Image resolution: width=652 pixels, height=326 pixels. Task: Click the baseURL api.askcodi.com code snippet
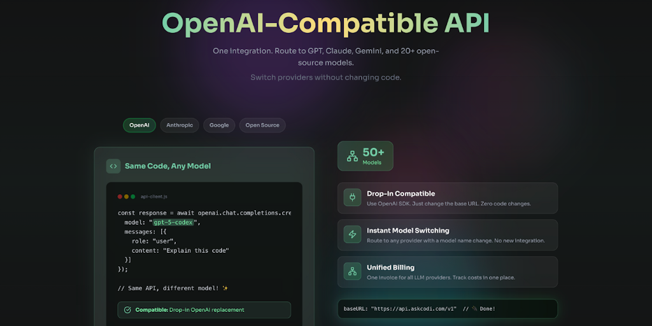pyautogui.click(x=448, y=309)
